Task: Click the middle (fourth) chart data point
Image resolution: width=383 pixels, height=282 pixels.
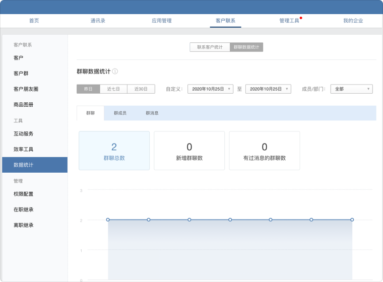Action: point(230,220)
